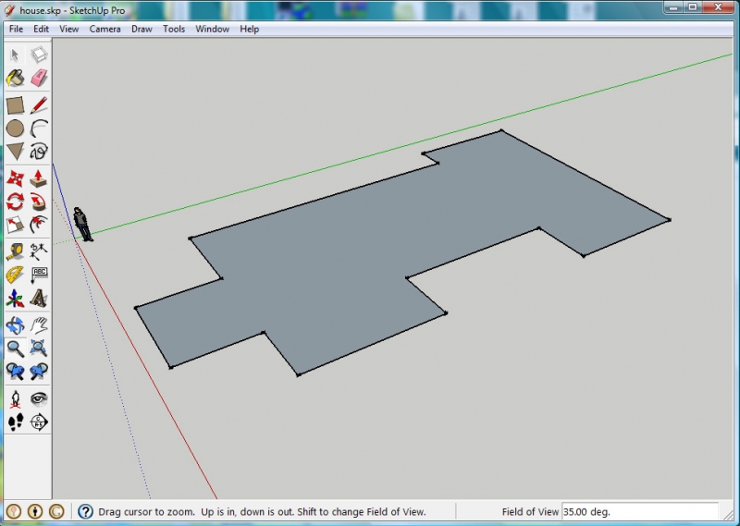
Task: Click the human scale figure in model
Action: click(82, 225)
